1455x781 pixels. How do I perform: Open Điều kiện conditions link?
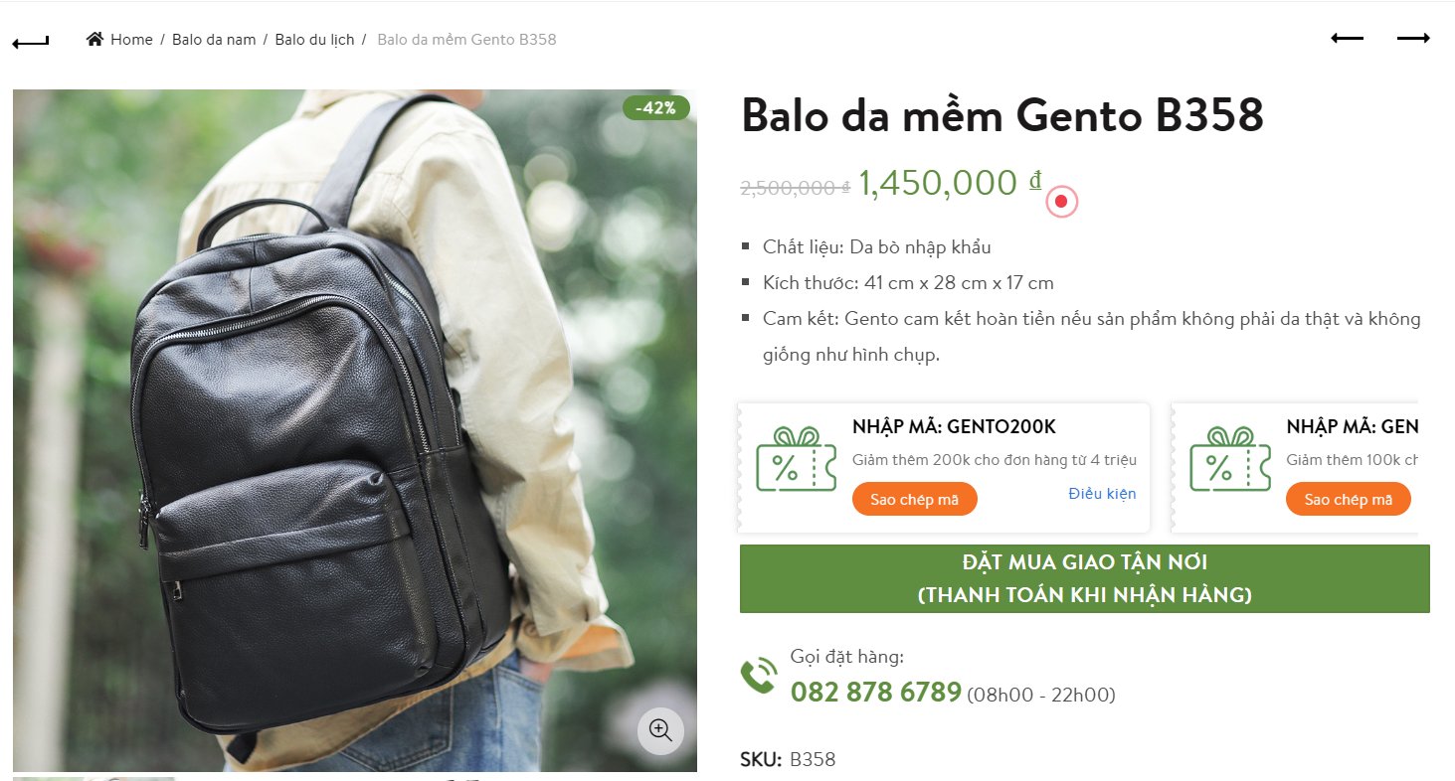pyautogui.click(x=1102, y=494)
